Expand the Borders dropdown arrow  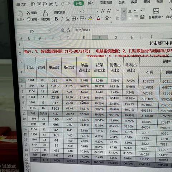pyautogui.click(x=77, y=19)
